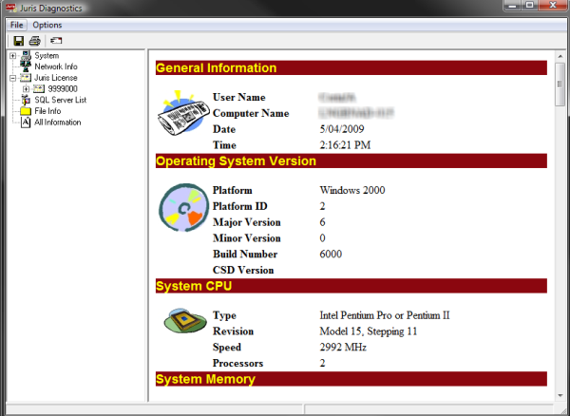Expand the 9999000 license node
Viewport: 570px width, 416px height.
pyautogui.click(x=26, y=89)
